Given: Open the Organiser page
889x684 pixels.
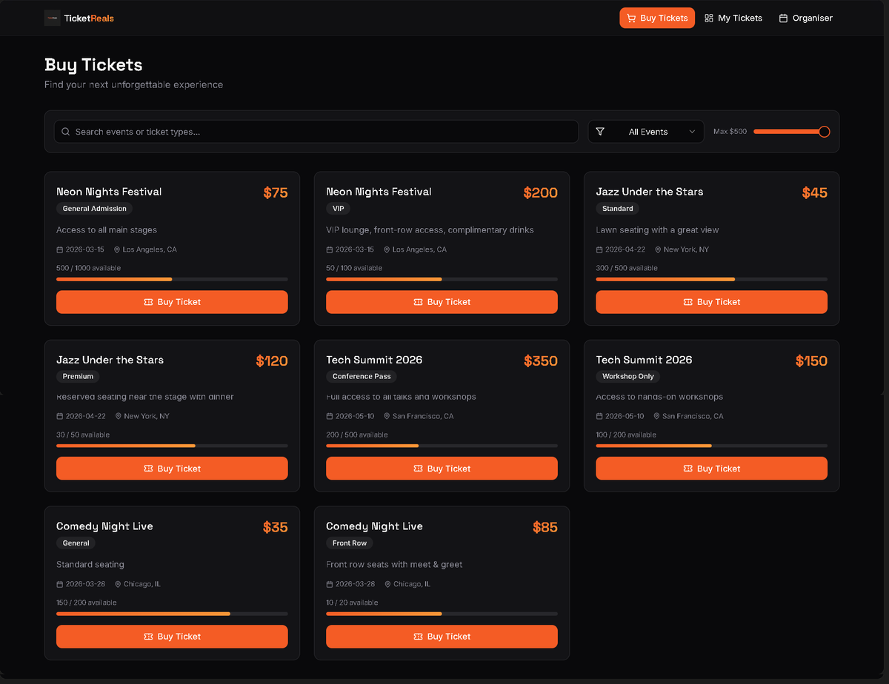Looking at the screenshot, I should [806, 18].
